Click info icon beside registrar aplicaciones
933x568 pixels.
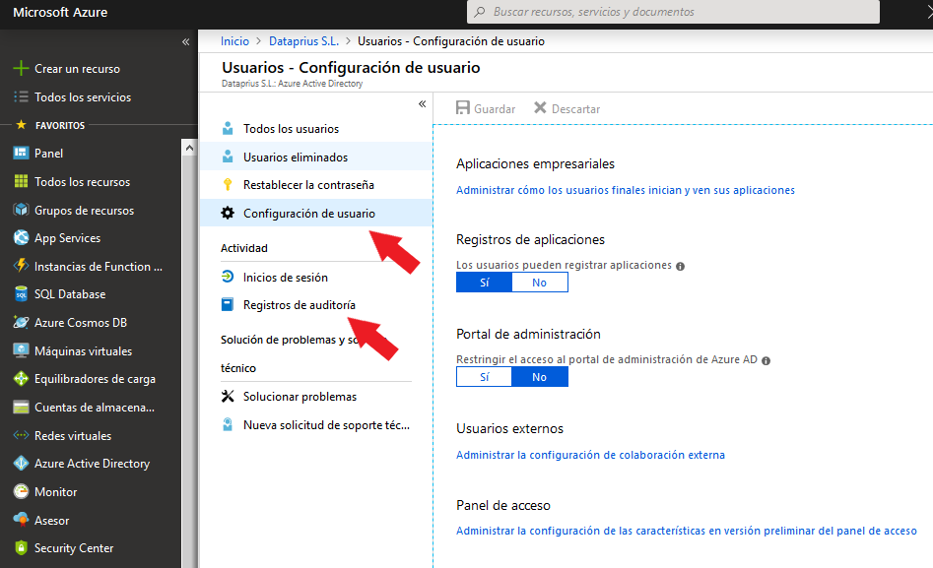click(x=680, y=267)
